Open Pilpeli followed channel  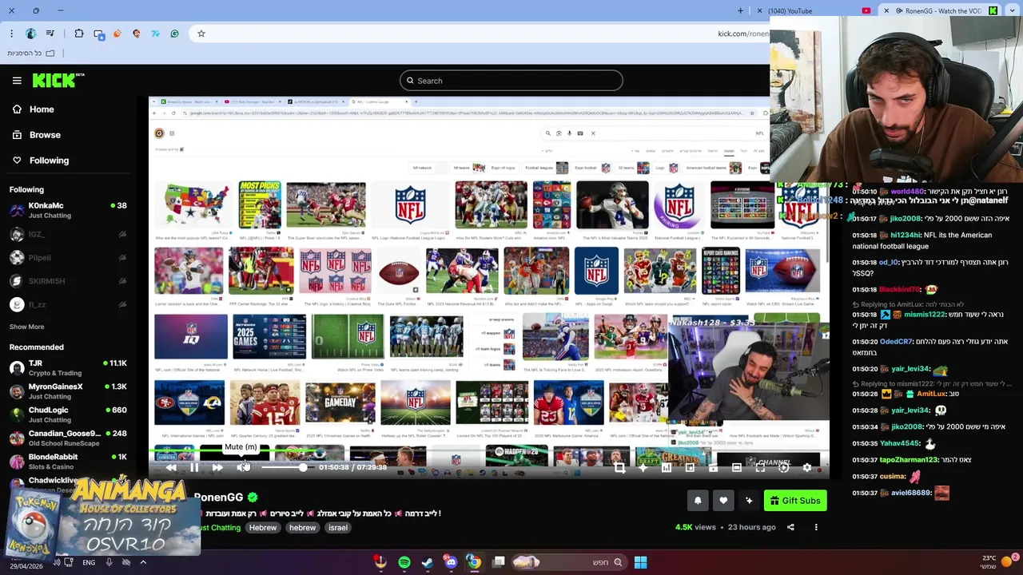(68, 257)
